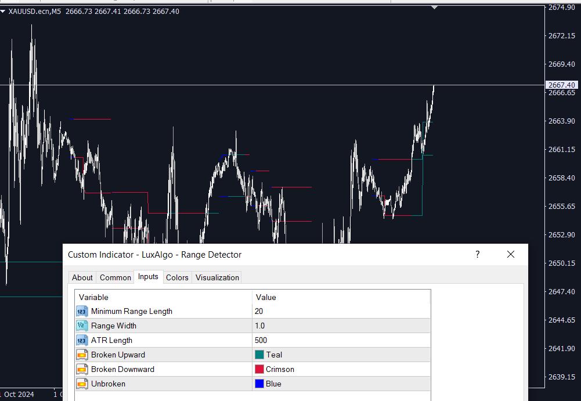Go to the Visualization tab
581x401 pixels.
tap(217, 277)
